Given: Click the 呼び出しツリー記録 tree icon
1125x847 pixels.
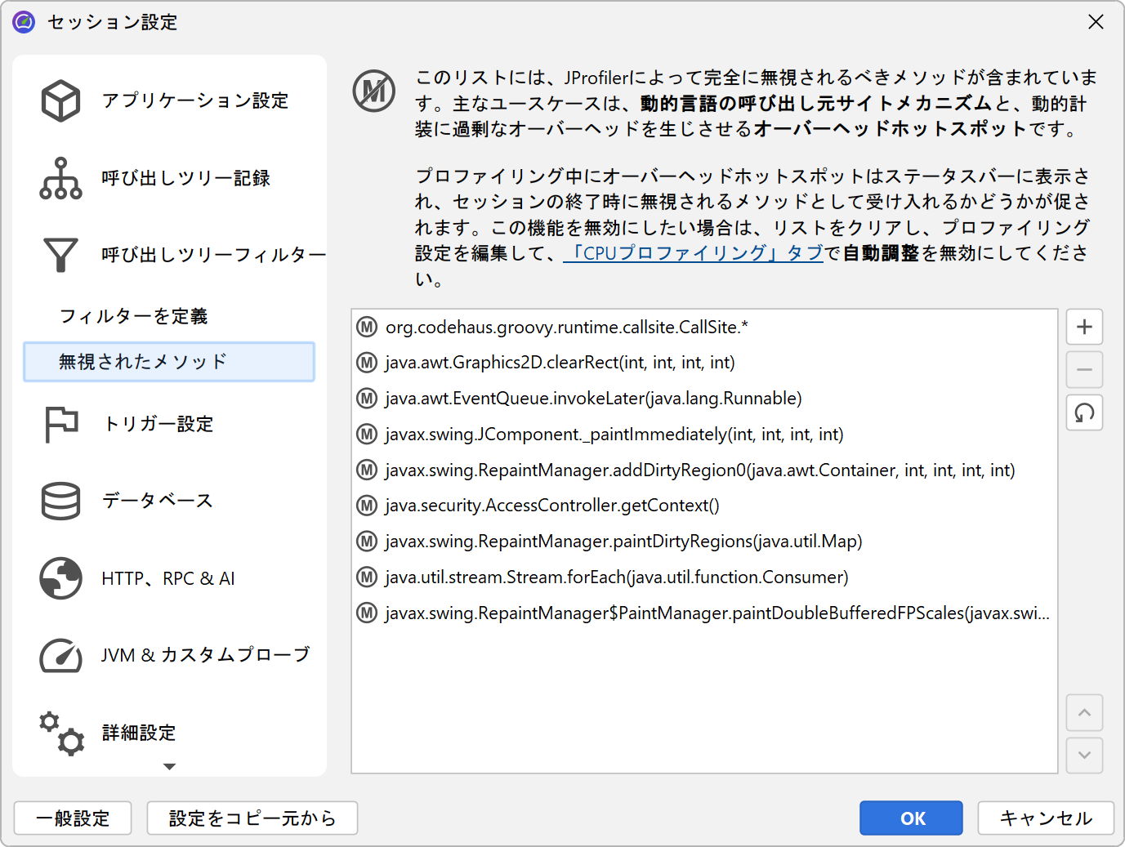Looking at the screenshot, I should (60, 178).
